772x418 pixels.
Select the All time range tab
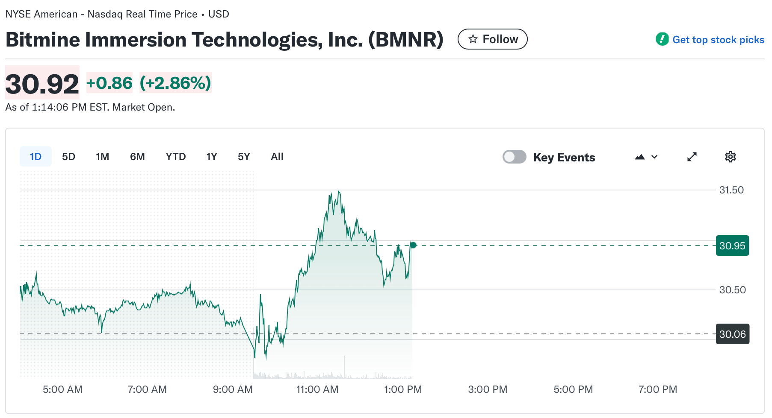(277, 157)
